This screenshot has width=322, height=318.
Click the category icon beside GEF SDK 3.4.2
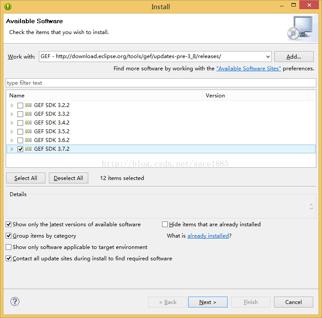[28, 123]
